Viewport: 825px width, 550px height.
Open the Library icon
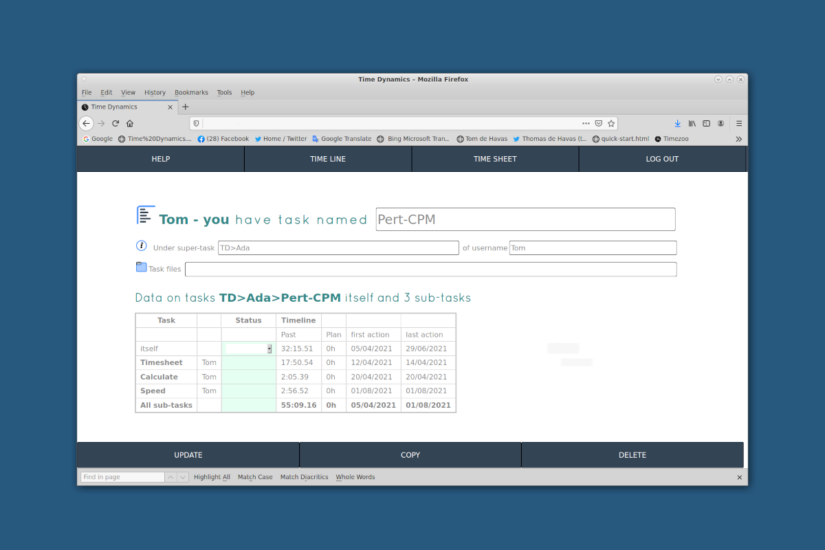click(x=692, y=123)
